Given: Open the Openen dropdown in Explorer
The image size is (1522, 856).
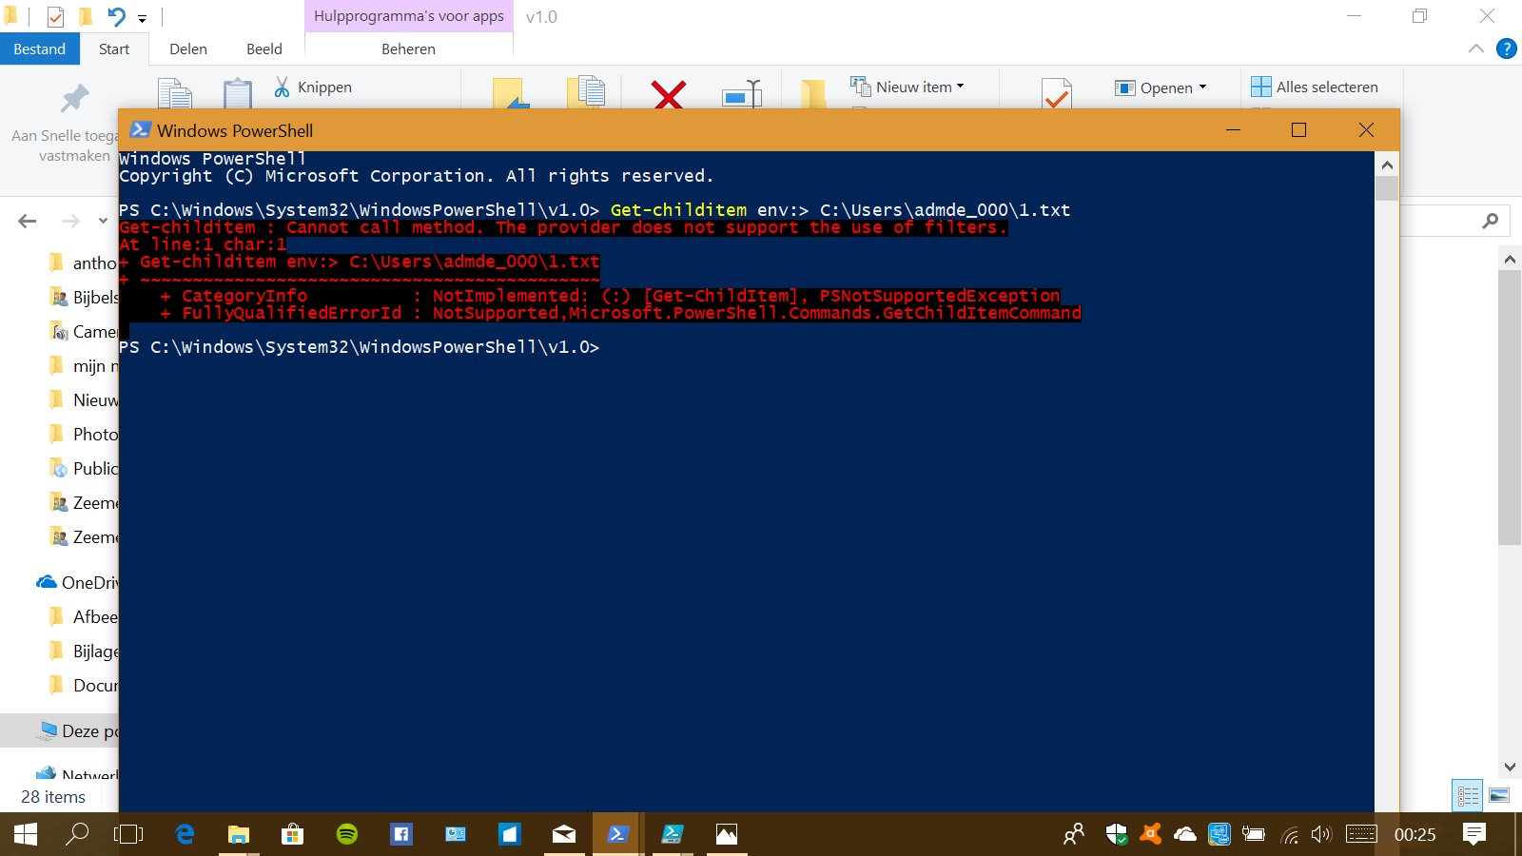Looking at the screenshot, I should click(x=1161, y=88).
